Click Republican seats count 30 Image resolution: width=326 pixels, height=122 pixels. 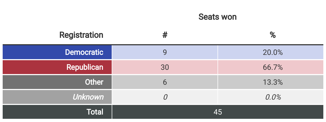click(165, 67)
